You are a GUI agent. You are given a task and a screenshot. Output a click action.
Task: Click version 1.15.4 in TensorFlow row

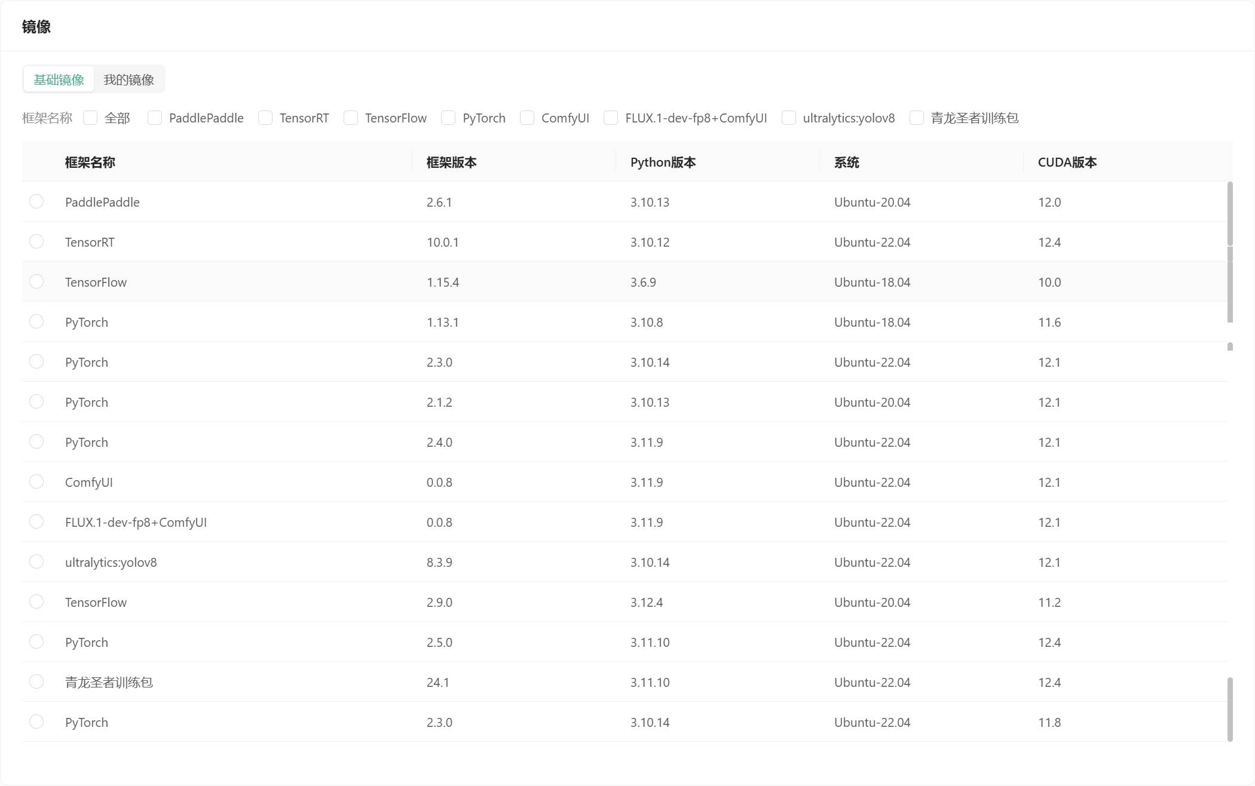tap(443, 283)
